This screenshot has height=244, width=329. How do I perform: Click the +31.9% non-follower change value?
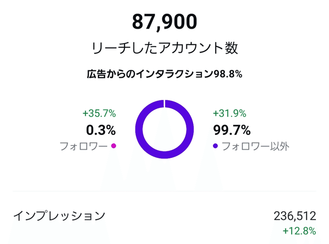click(x=230, y=113)
